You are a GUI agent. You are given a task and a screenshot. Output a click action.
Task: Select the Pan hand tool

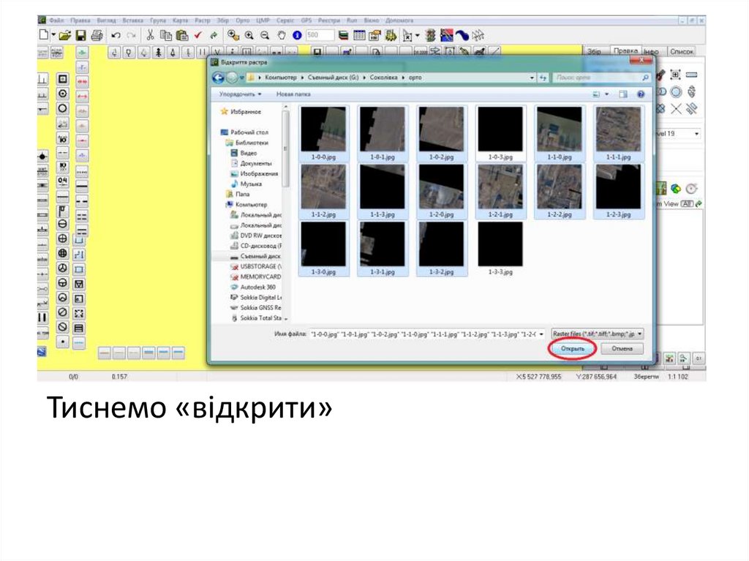(x=282, y=35)
